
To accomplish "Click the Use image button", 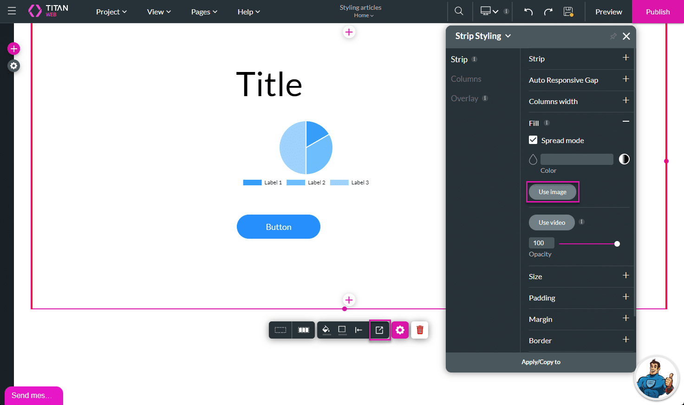I will pos(552,192).
